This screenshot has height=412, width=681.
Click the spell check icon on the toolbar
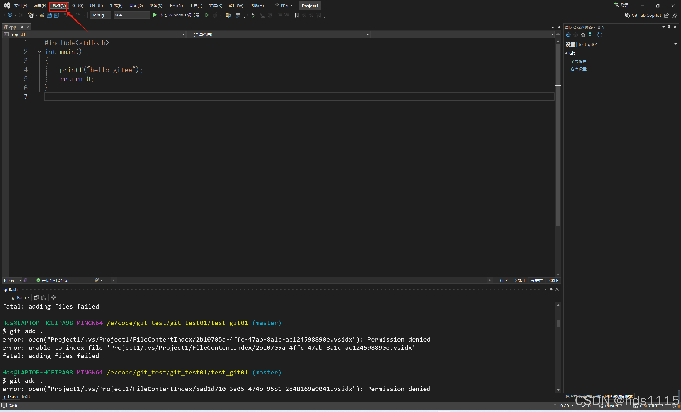(252, 15)
